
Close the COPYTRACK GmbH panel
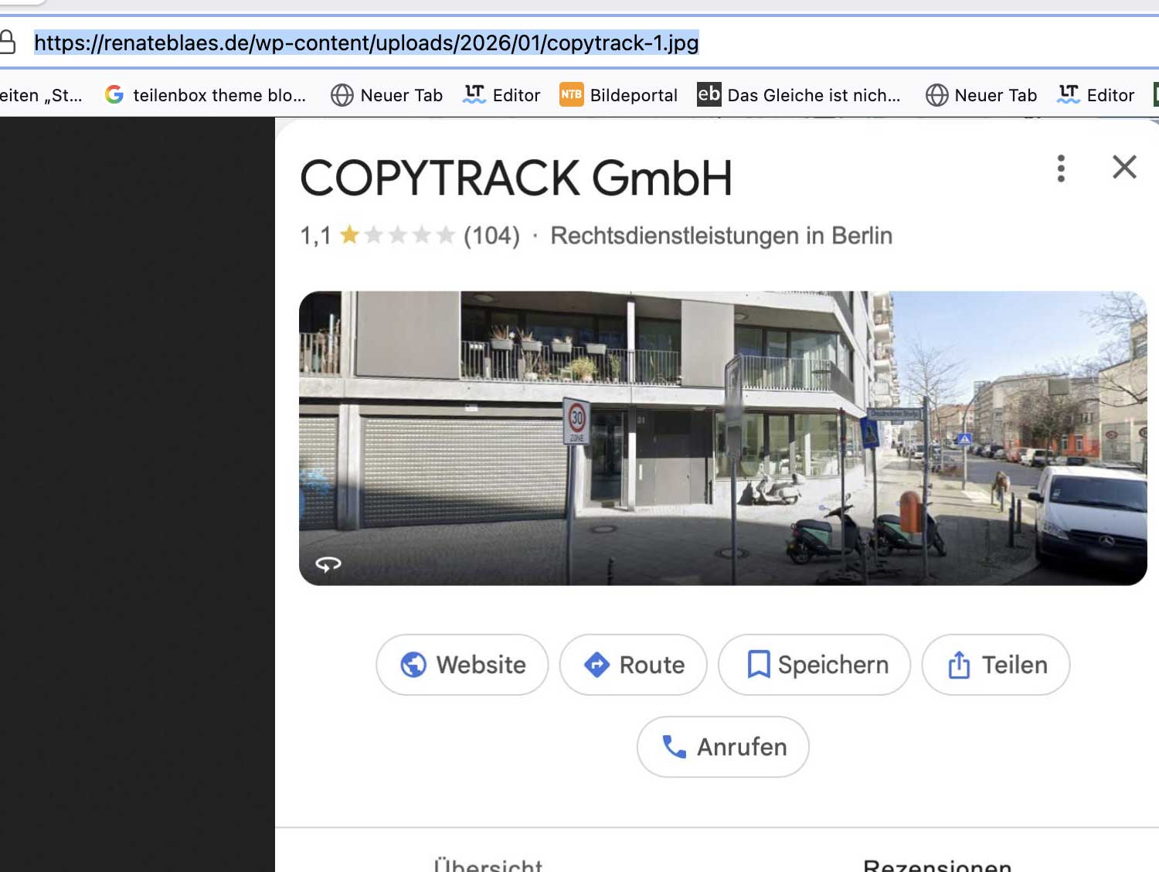(x=1124, y=167)
